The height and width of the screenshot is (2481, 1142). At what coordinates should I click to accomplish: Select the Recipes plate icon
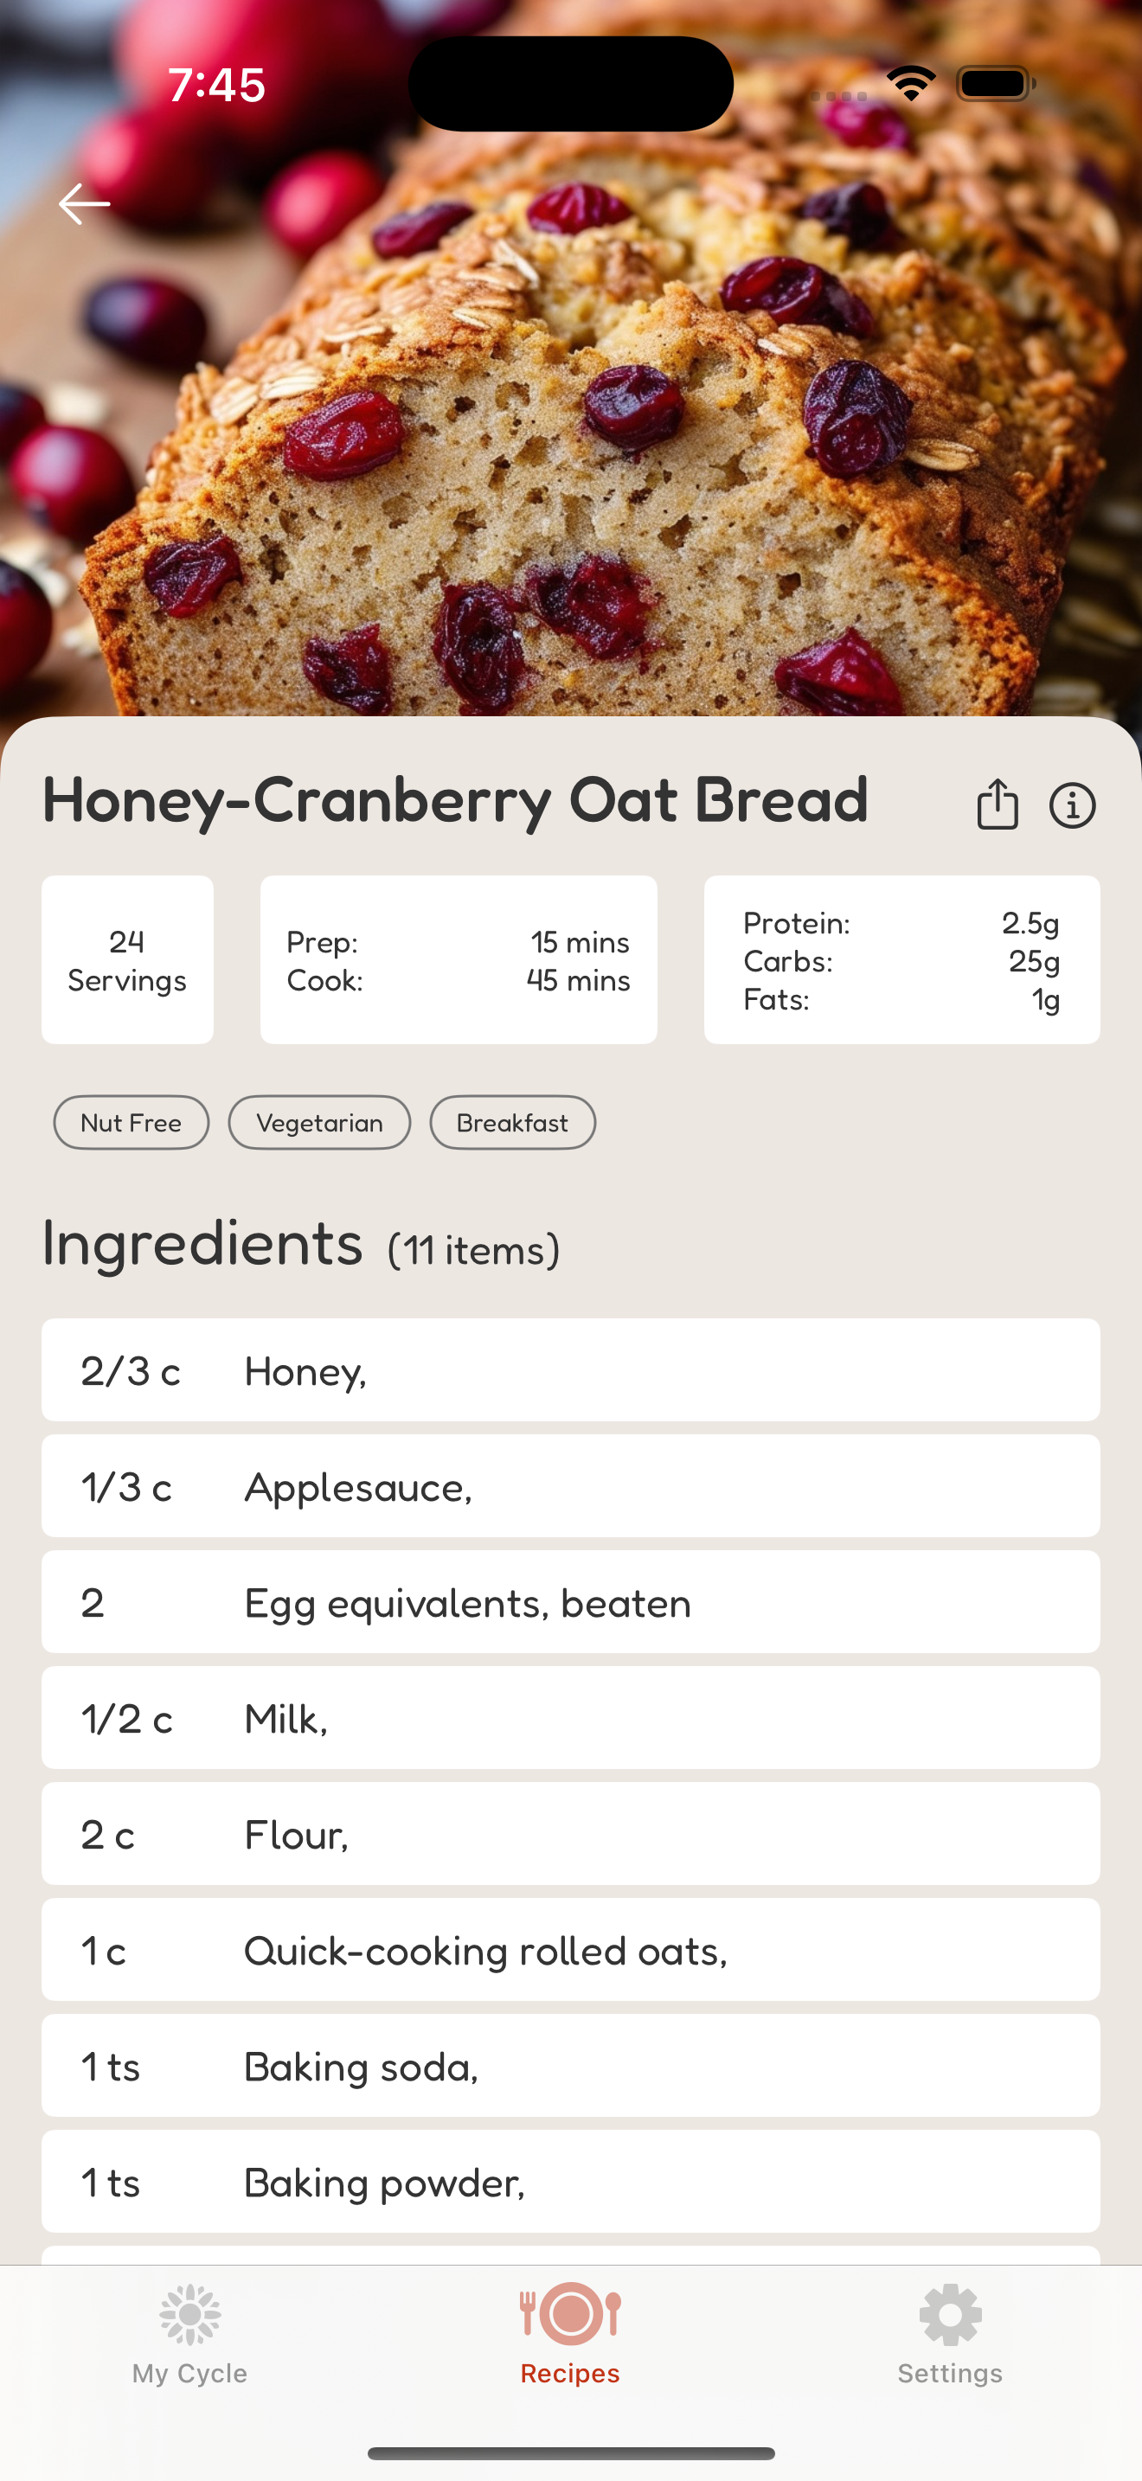570,2313
